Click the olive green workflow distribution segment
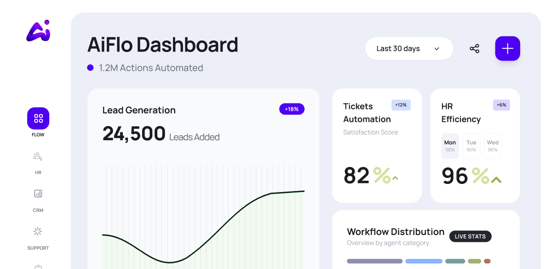Screen dimensions: 552x269 pos(474,261)
